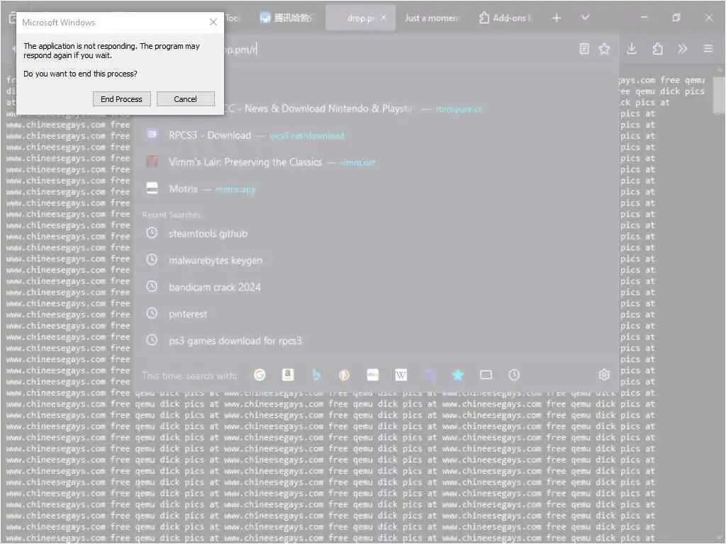
Task: Open the Firefox hamburger menu
Action: 708,49
